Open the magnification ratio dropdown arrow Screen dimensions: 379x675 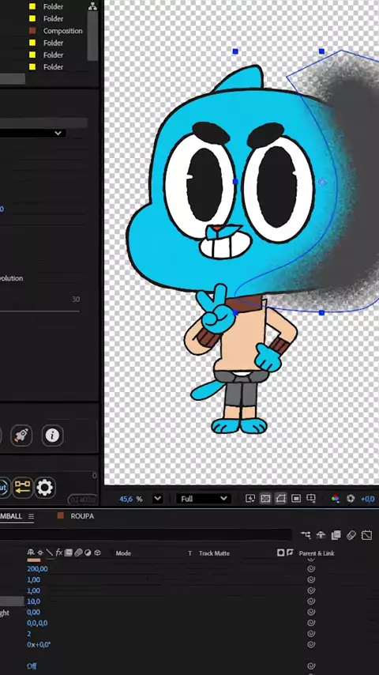point(157,499)
